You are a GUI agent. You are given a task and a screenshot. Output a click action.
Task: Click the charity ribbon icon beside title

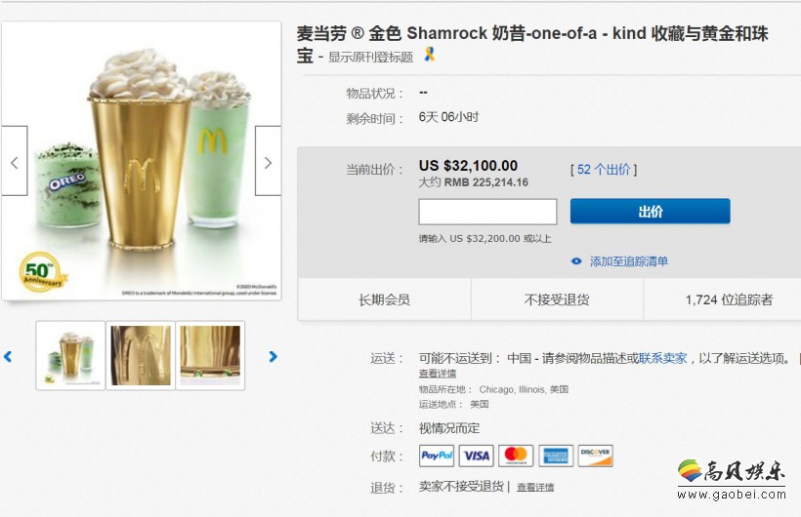tap(430, 54)
